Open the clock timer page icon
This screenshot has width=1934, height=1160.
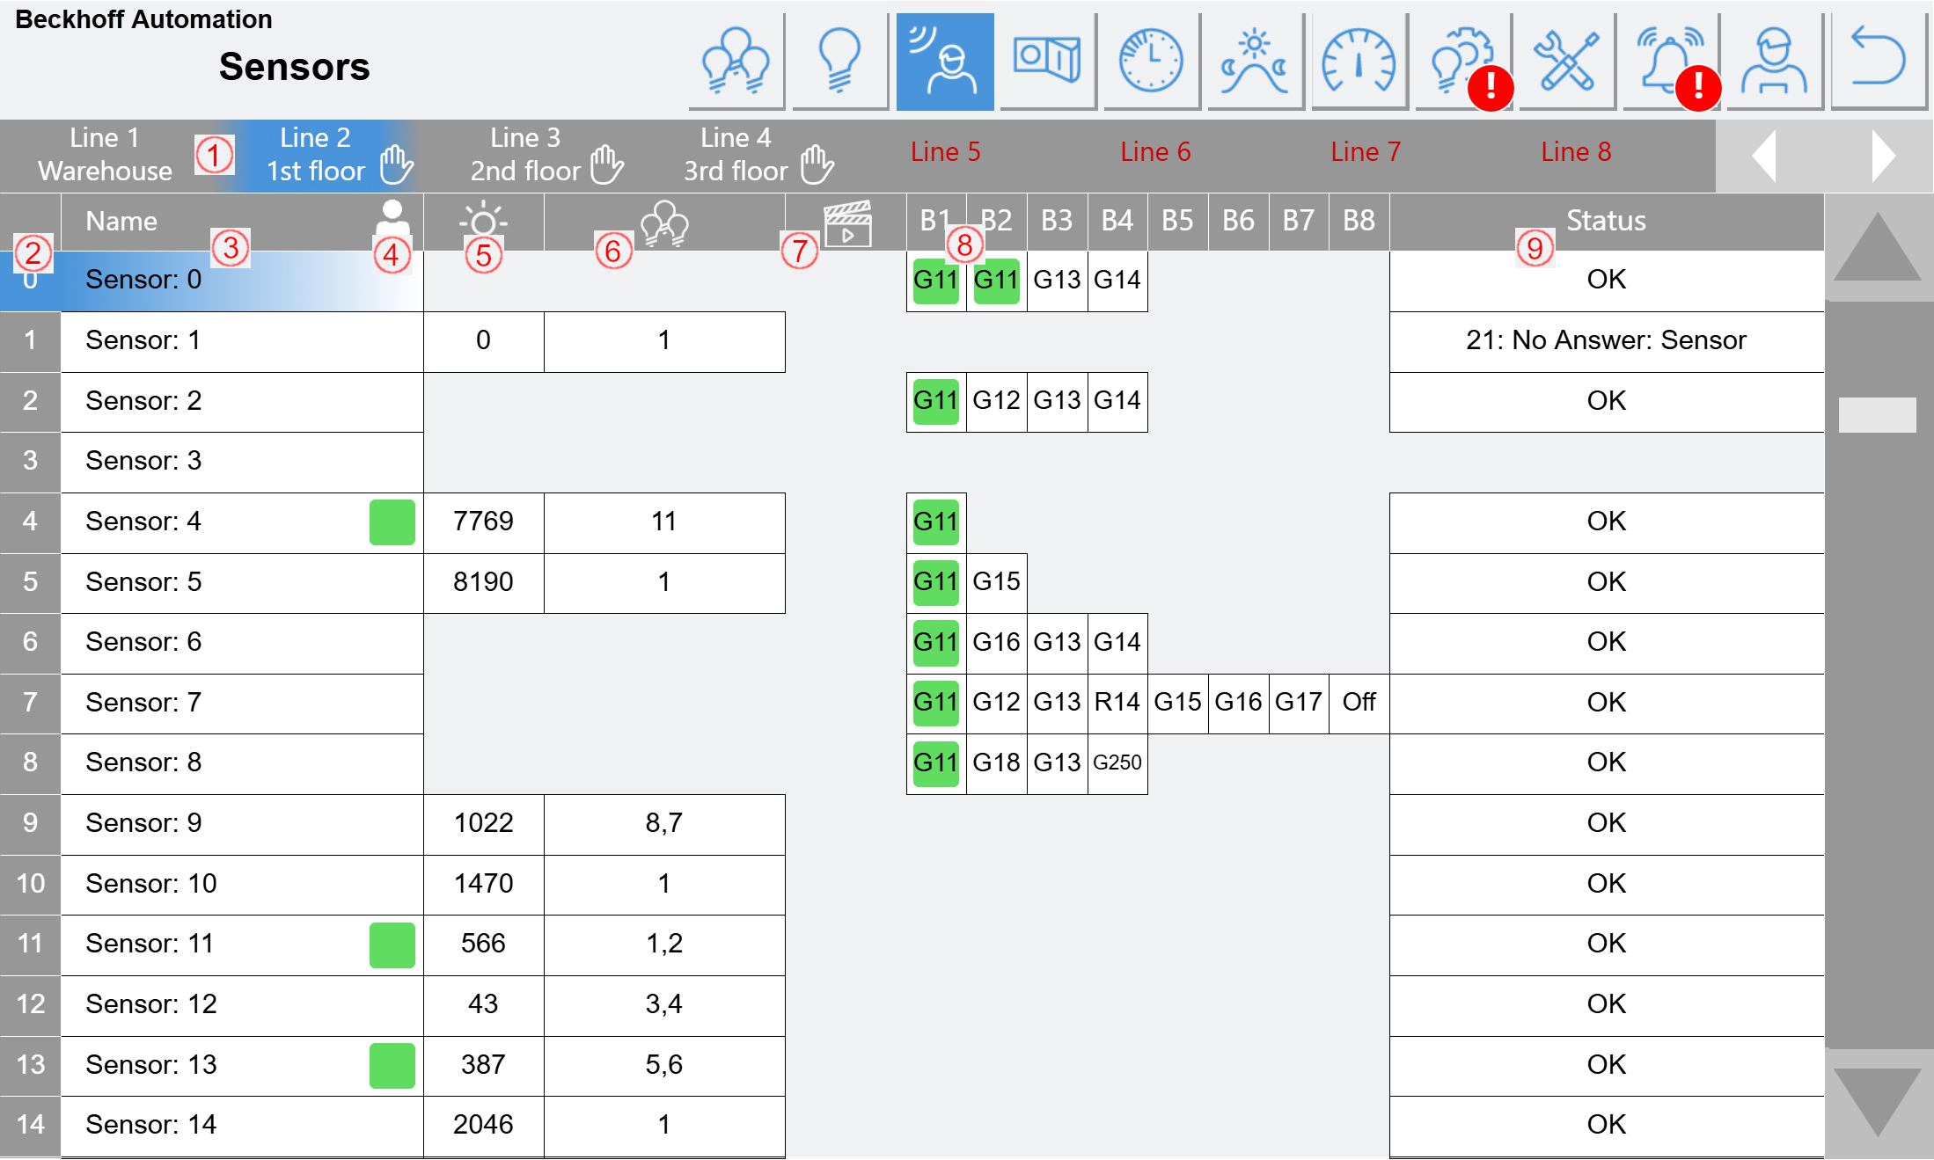click(1151, 62)
